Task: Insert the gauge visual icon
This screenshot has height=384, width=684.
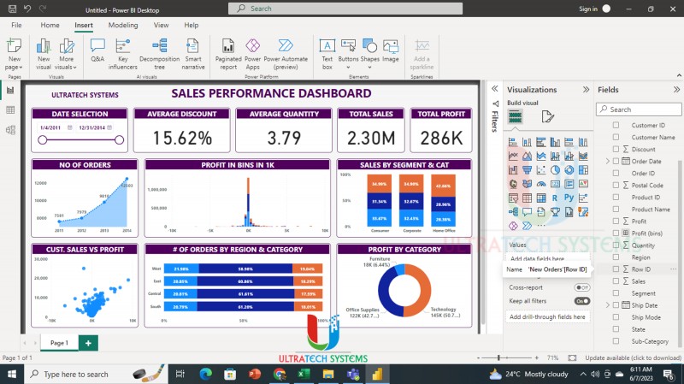Action: 541,184
